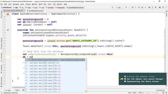Open the app run configuration dropdown

(x=119, y=7)
